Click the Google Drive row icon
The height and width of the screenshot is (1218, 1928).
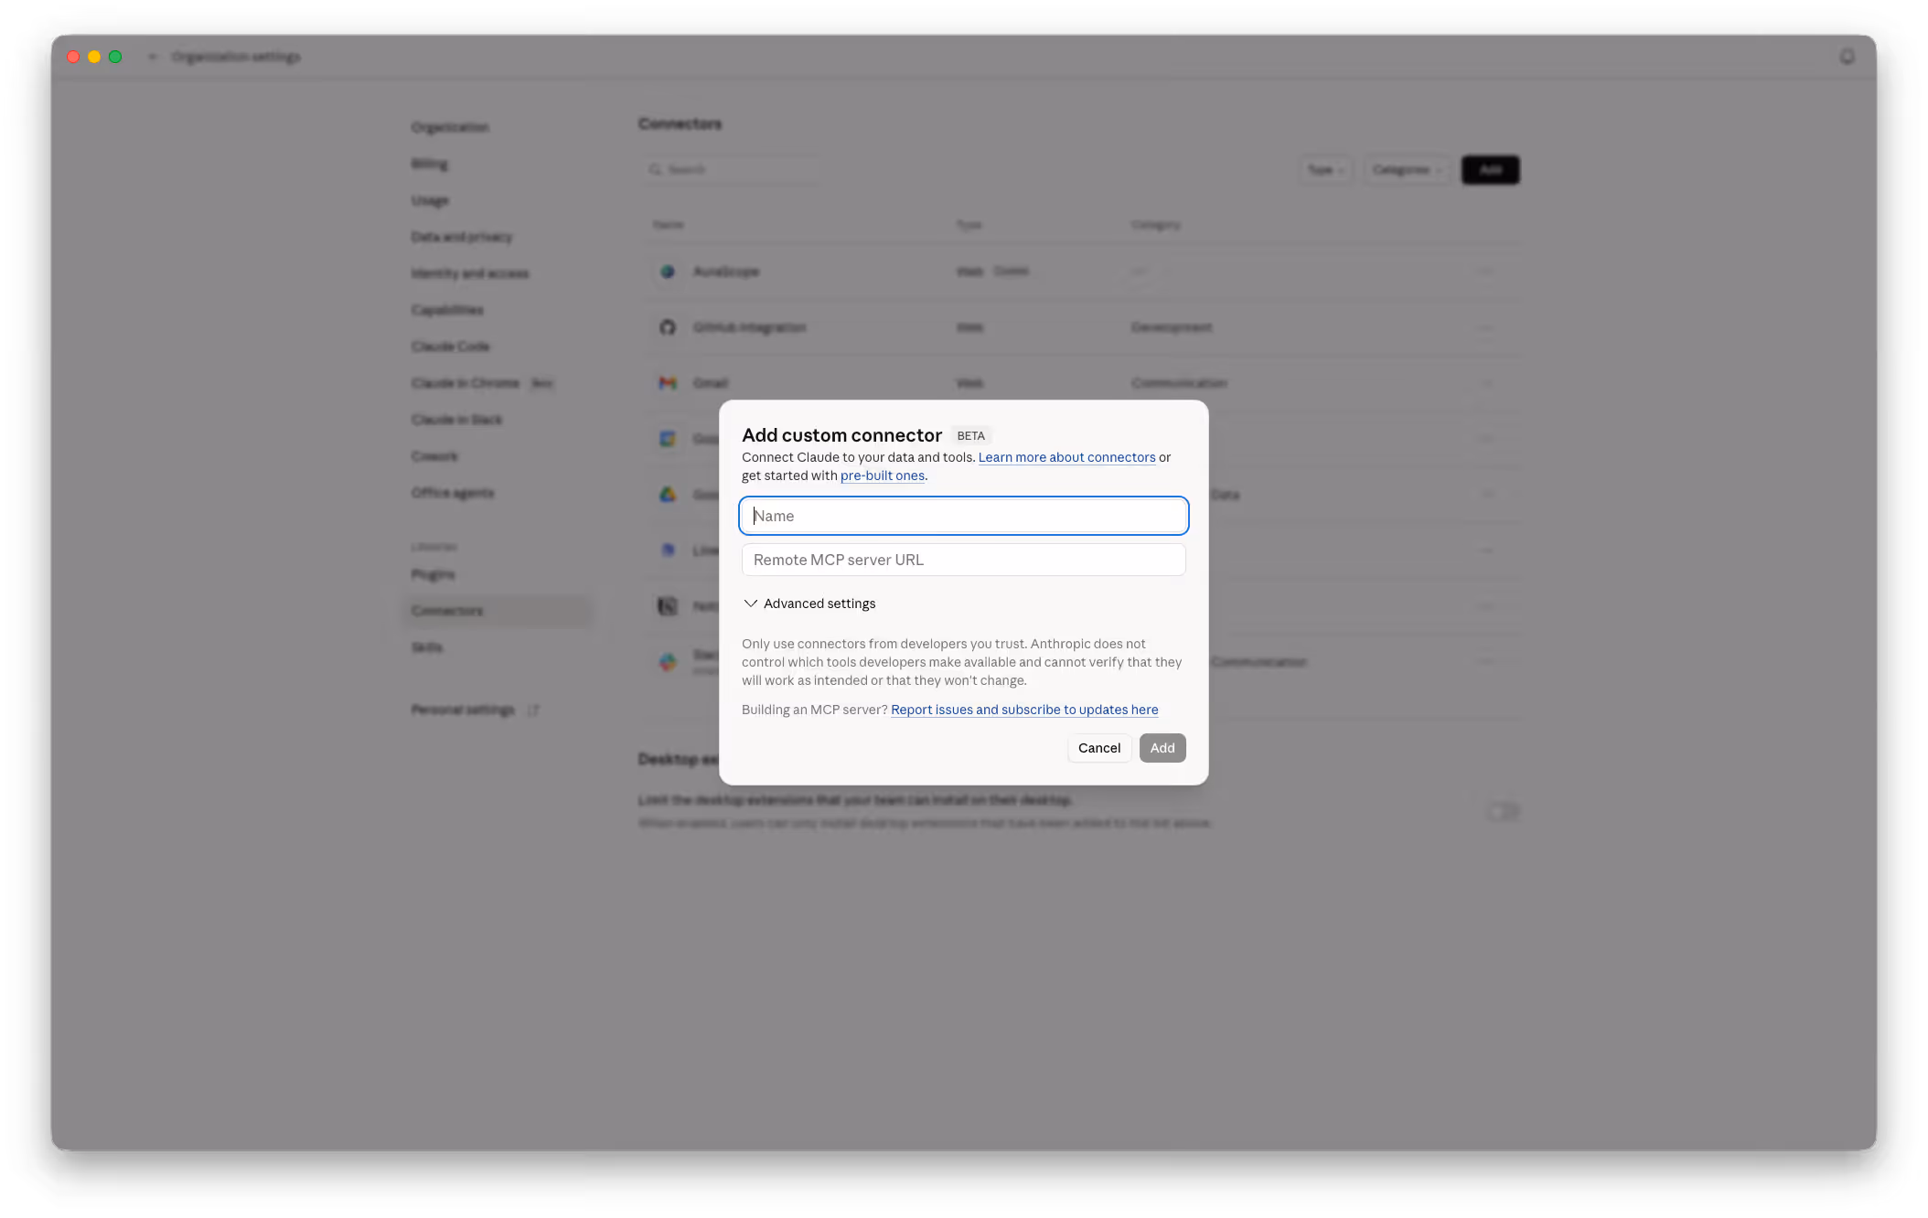[x=668, y=495]
